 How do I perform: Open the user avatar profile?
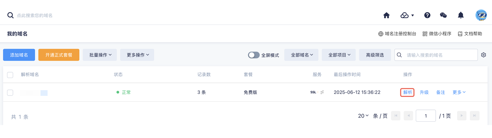pos(481,15)
